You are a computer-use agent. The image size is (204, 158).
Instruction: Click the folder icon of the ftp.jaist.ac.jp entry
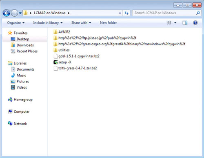(55, 38)
